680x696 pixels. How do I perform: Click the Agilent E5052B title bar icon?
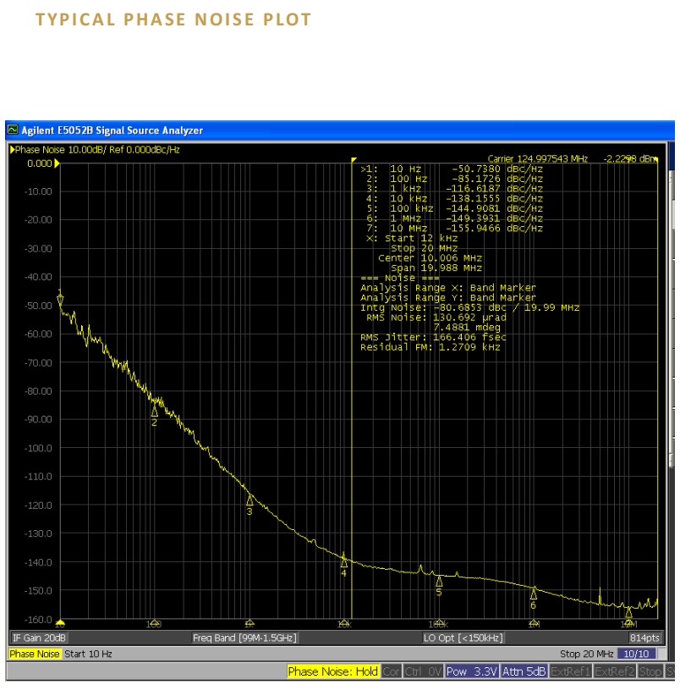pyautogui.click(x=13, y=130)
